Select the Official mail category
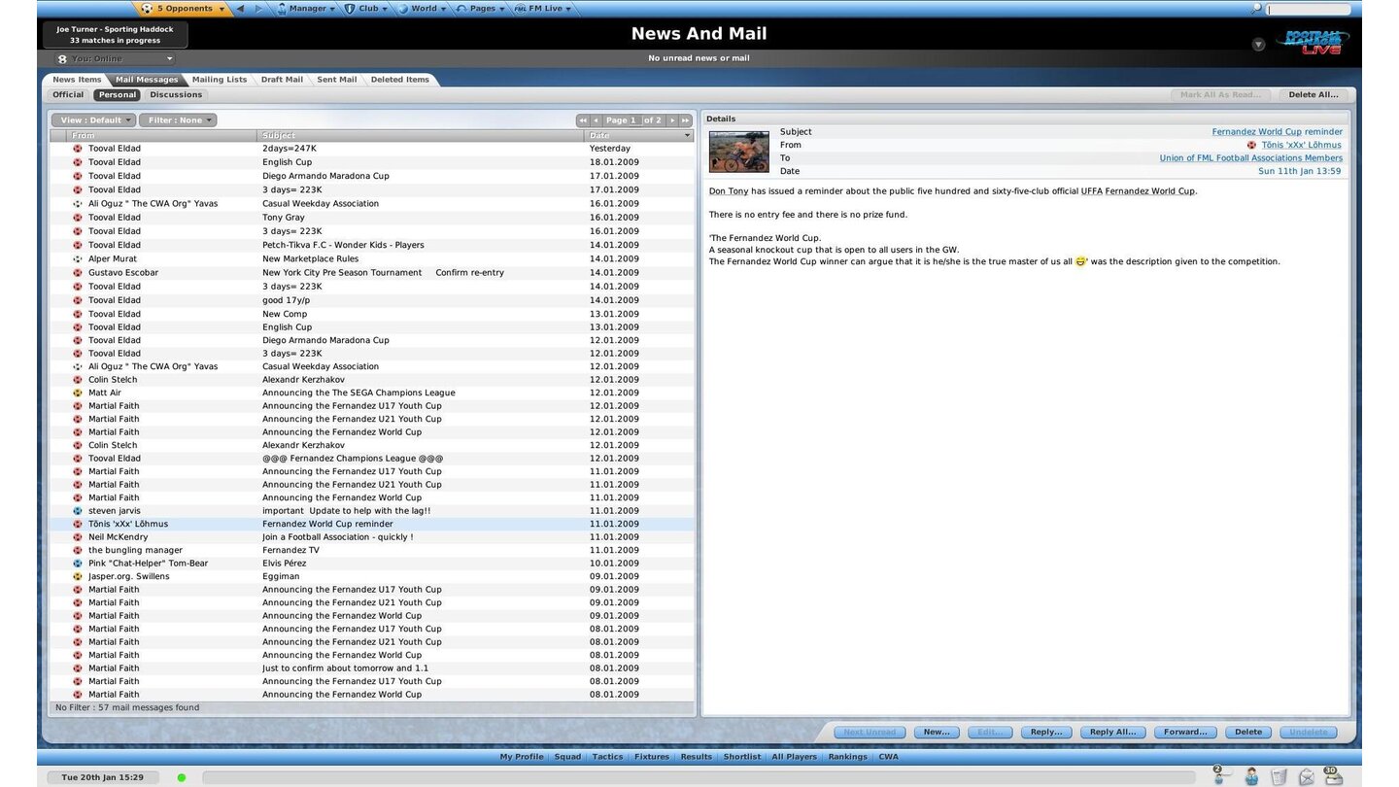The width and height of the screenshot is (1399, 787). 68,95
